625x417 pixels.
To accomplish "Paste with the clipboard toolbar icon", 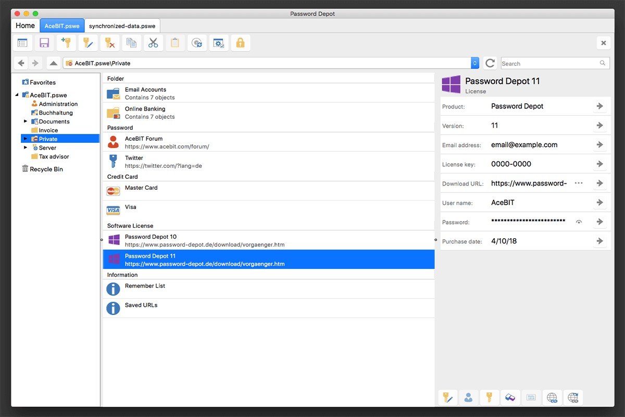I will 175,43.
